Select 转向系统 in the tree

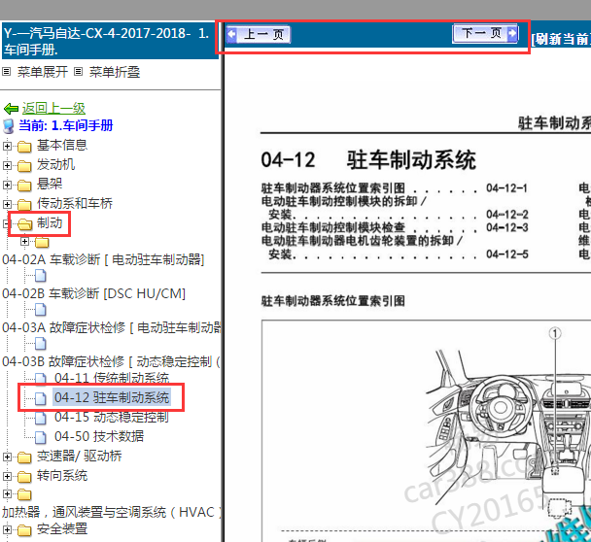[x=62, y=476]
